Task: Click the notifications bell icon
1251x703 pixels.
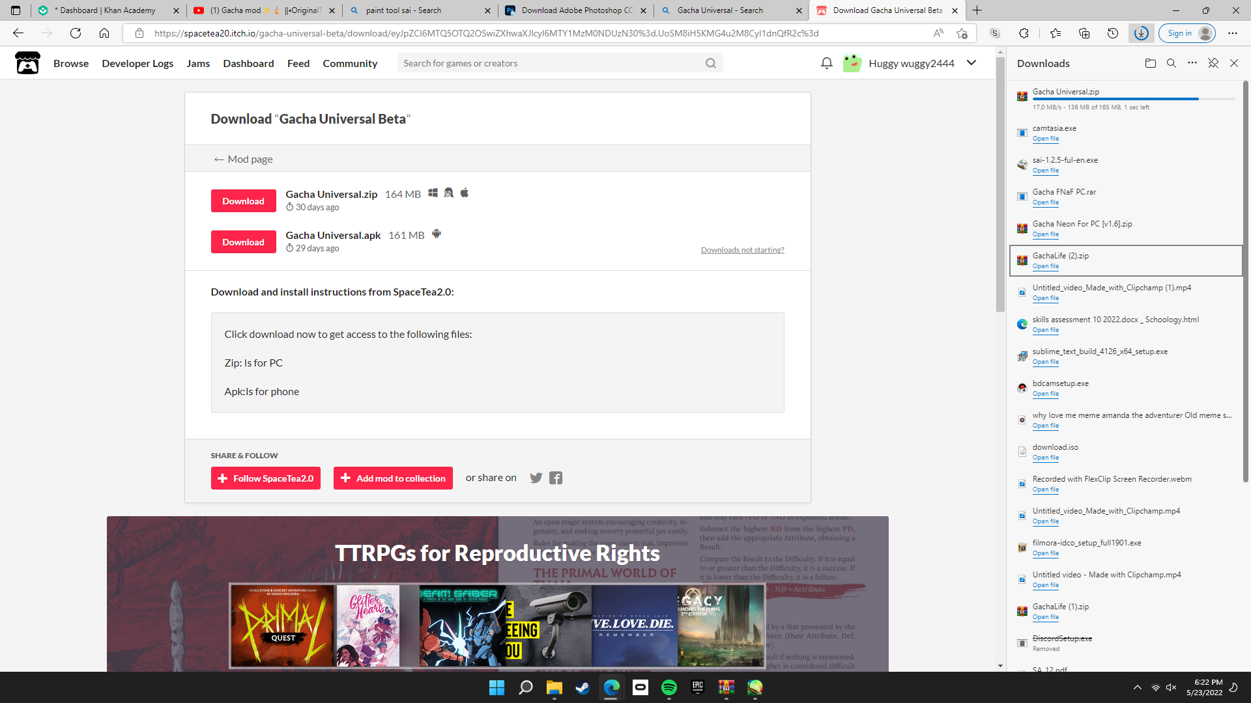Action: (827, 62)
